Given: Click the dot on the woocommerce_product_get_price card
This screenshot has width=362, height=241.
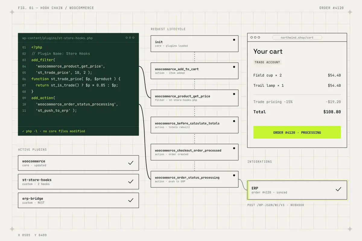Looking at the screenshot, I should point(234,94).
